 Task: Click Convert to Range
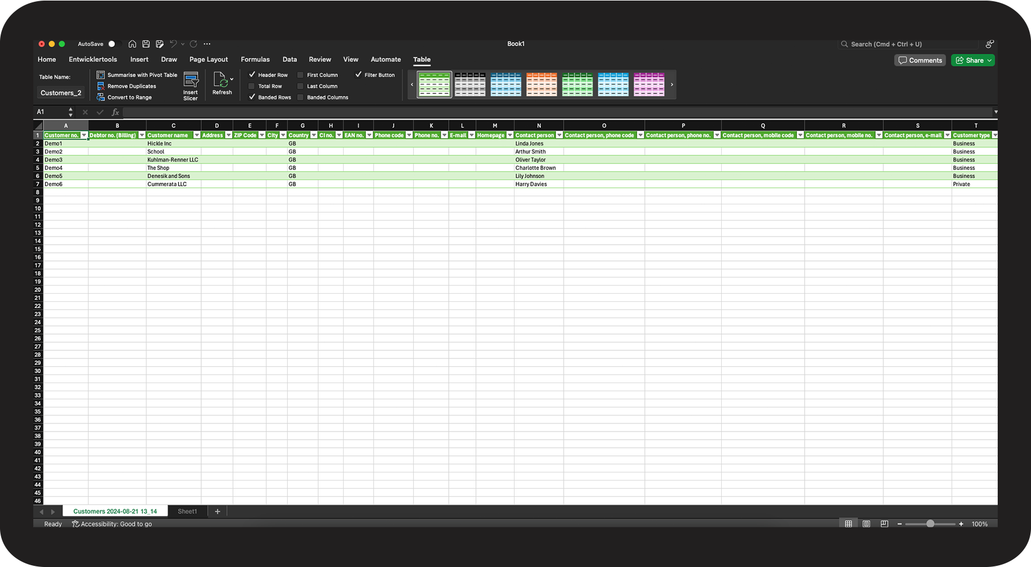[x=124, y=98]
